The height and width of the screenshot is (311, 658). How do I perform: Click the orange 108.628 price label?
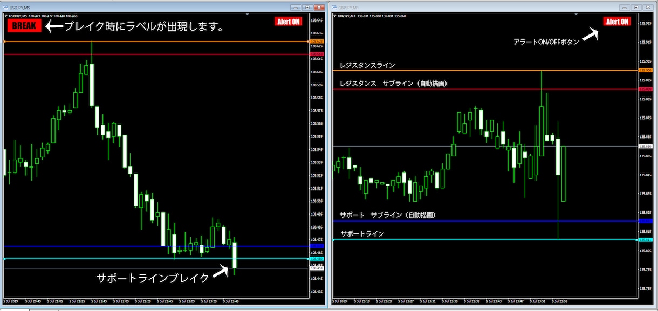tap(317, 41)
